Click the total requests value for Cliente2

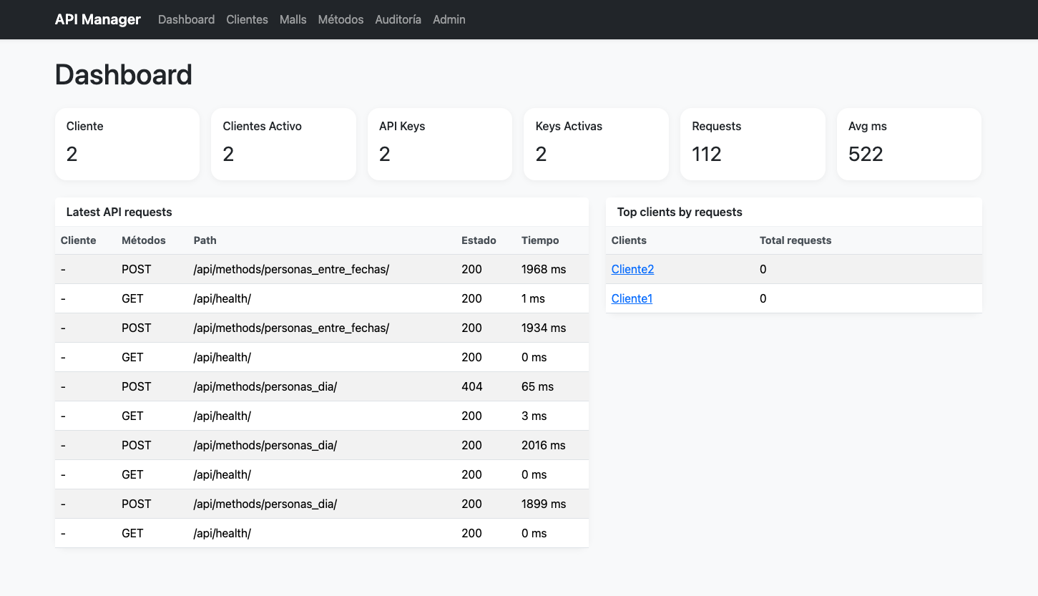(763, 269)
